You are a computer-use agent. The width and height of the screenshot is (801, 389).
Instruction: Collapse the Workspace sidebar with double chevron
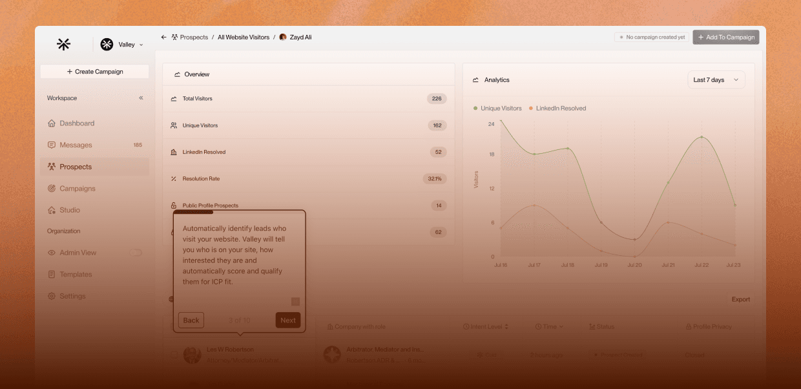click(141, 98)
